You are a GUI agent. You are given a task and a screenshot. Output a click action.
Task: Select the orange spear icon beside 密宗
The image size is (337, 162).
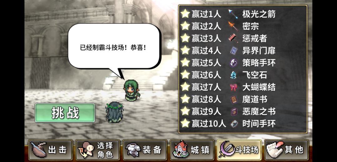point(233,26)
